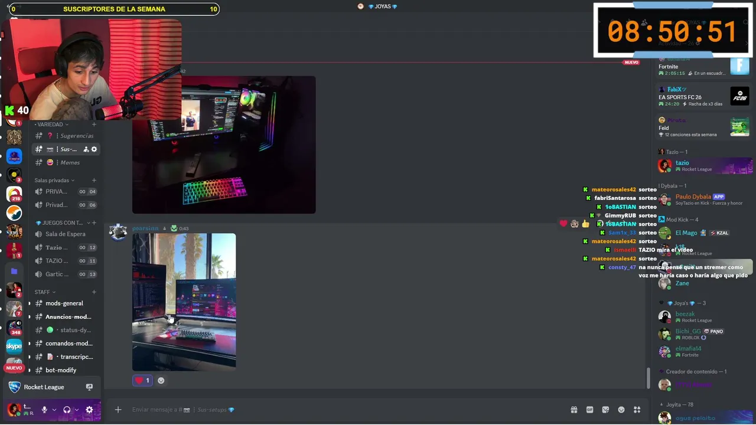756x425 pixels.
Task: Open the Sugerencias channel
Action: click(x=65, y=136)
